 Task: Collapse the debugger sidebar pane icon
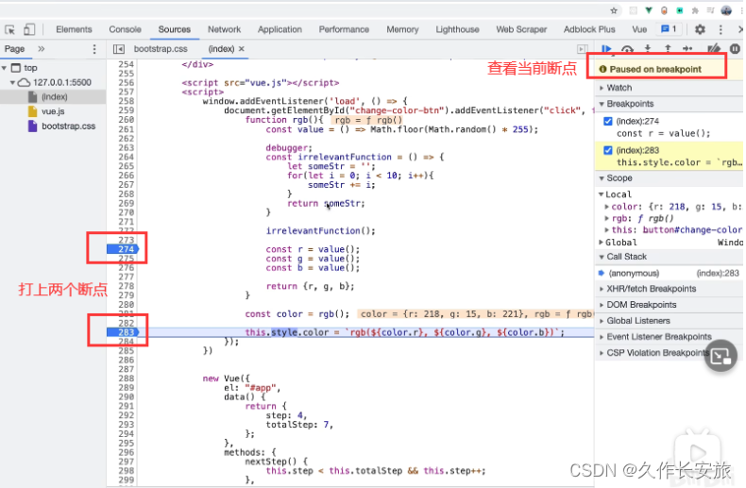[x=582, y=49]
